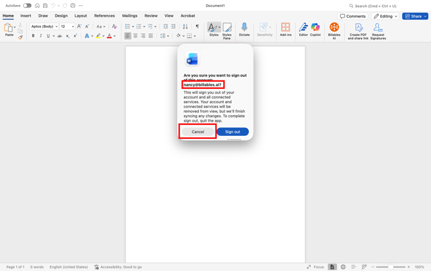431x271 pixels.
Task: Toggle the show paragraph marks button
Action: click(197, 26)
